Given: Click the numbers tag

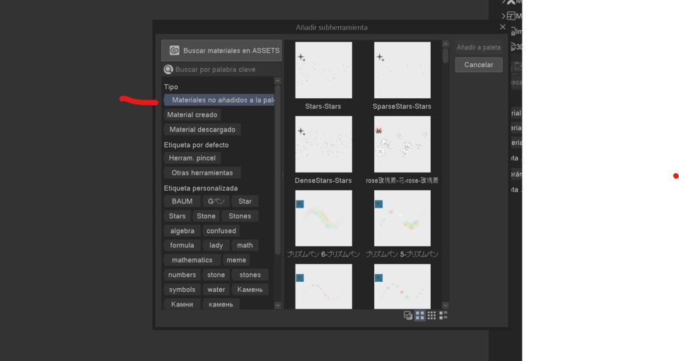Looking at the screenshot, I should (x=182, y=275).
